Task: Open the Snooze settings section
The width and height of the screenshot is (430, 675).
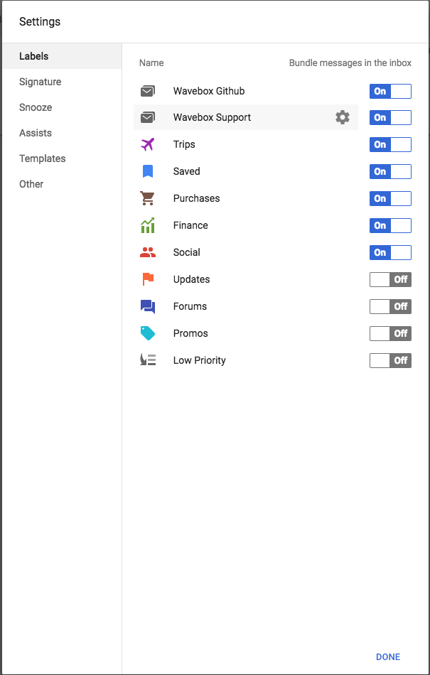Action: click(36, 107)
